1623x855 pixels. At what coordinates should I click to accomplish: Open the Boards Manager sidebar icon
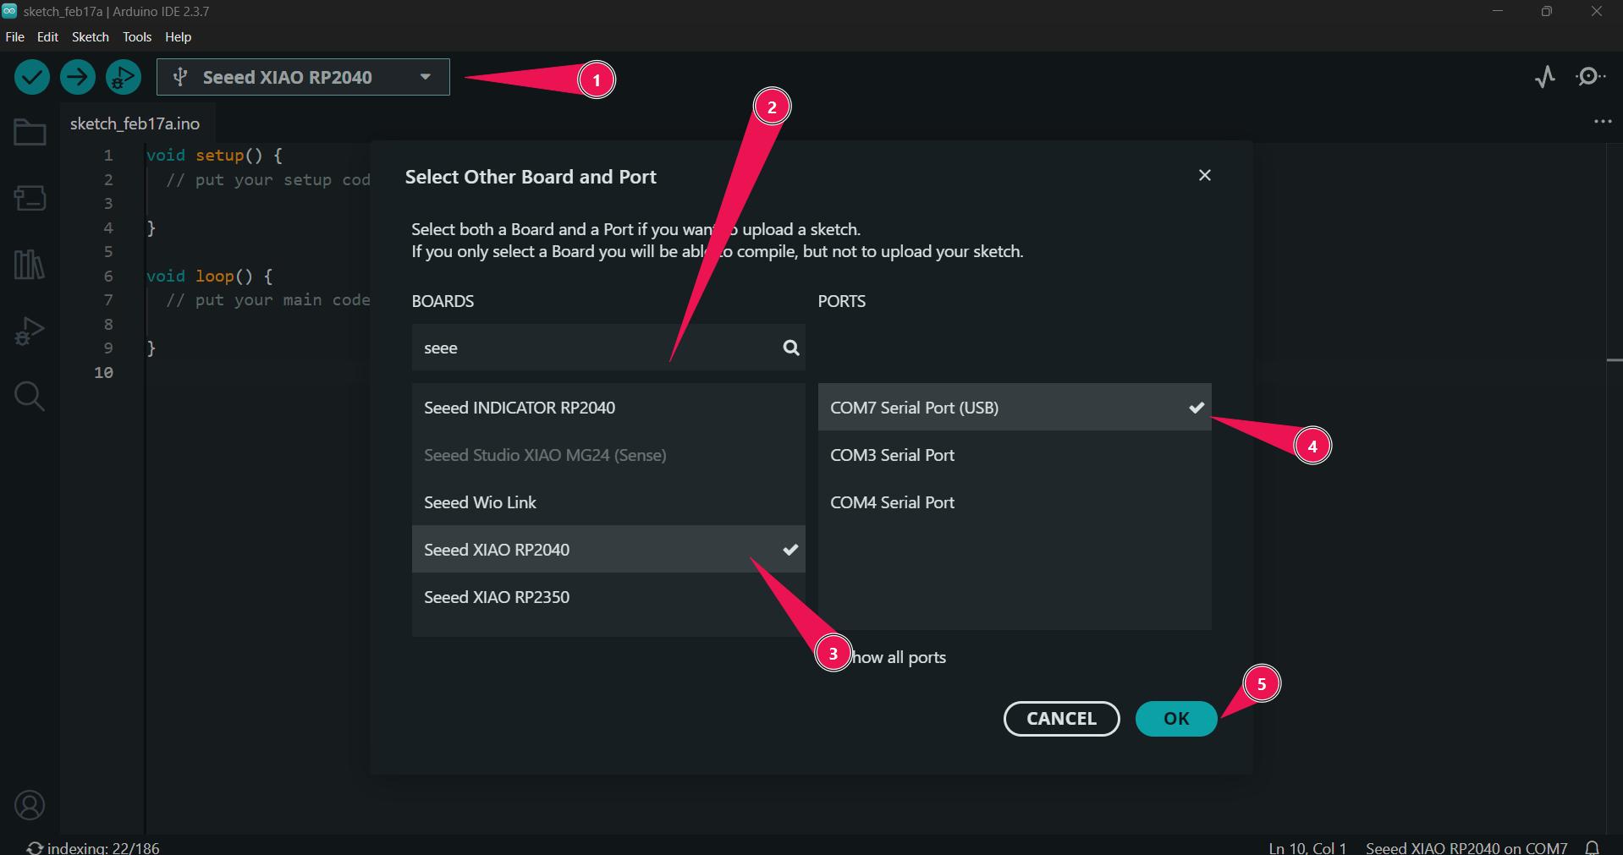click(30, 199)
